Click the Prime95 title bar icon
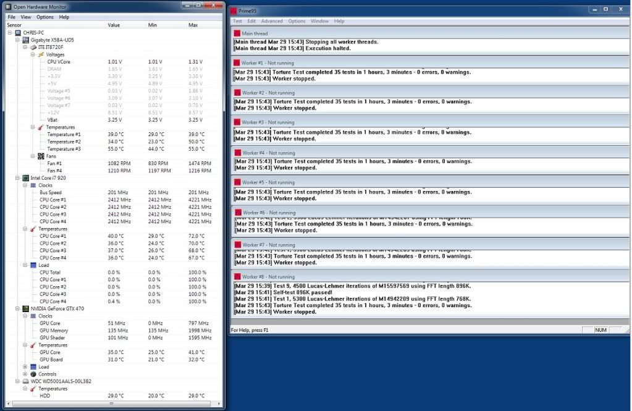The image size is (632, 411). pos(234,11)
